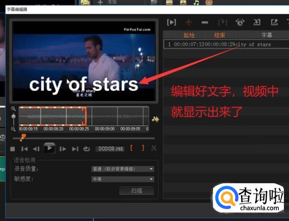Jump to the start of the clip
Viewport: 289px width, 221px height.
pos(24,149)
